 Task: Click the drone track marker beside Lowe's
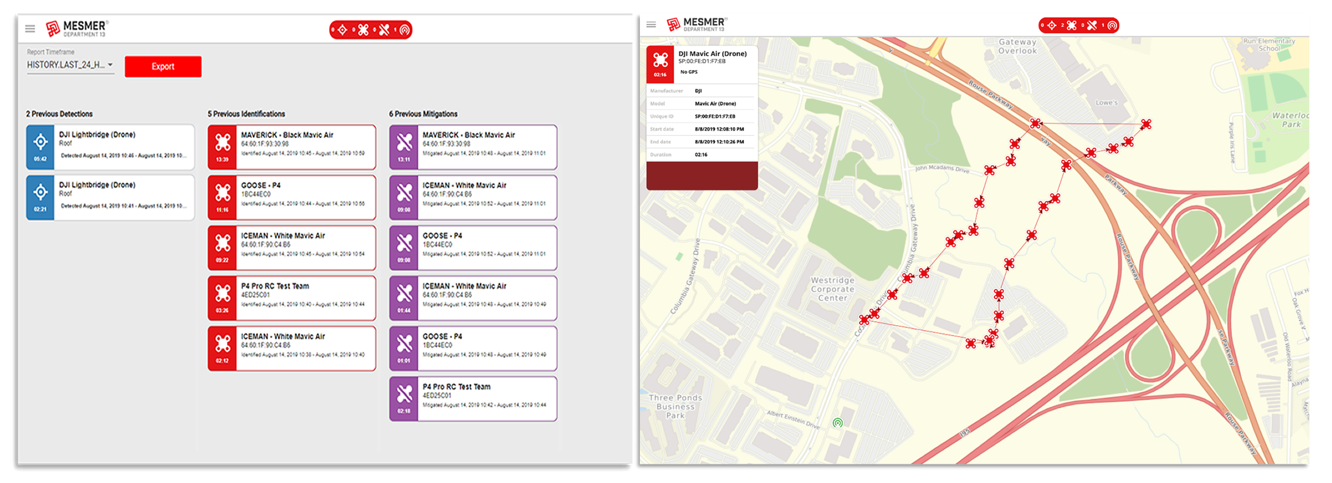click(1146, 124)
